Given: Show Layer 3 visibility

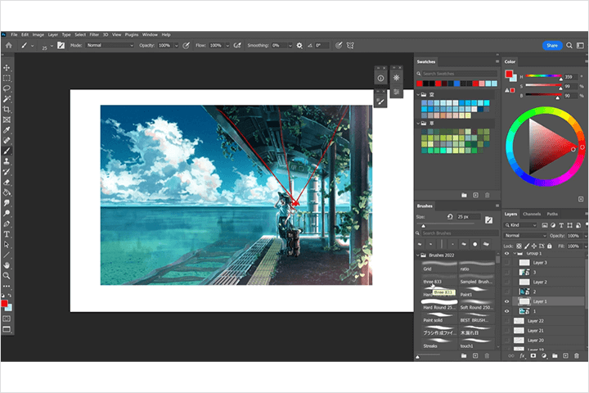Looking at the screenshot, I should pos(506,263).
